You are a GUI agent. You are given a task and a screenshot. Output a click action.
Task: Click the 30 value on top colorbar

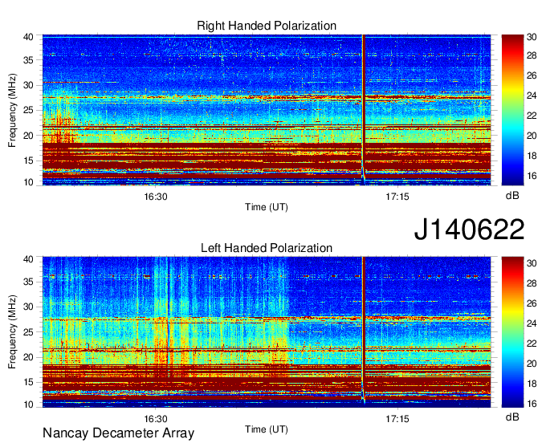(x=532, y=37)
